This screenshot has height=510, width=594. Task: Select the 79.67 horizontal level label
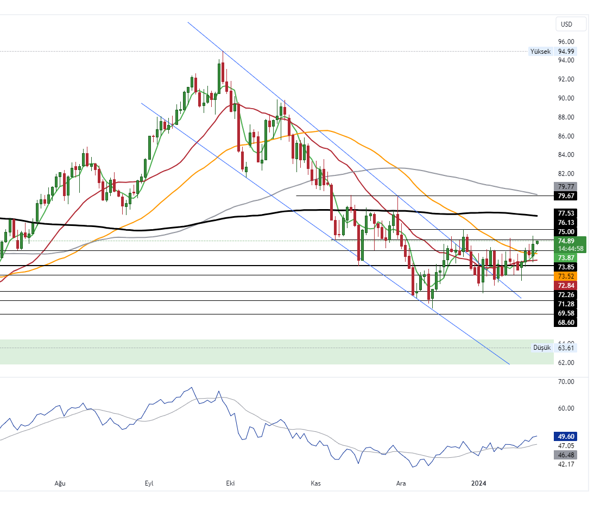click(566, 196)
